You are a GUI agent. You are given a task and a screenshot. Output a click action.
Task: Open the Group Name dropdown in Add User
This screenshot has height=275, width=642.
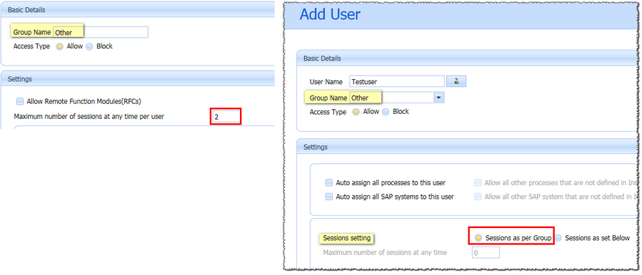click(438, 98)
